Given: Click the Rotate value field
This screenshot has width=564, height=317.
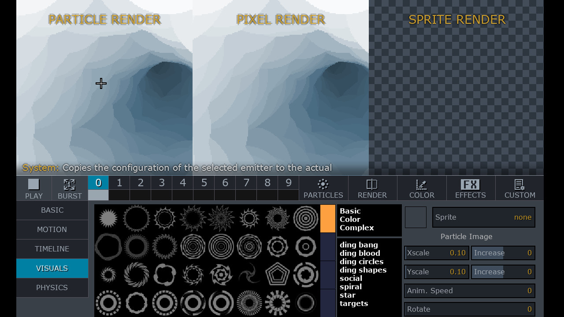Looking at the screenshot, I should [x=469, y=309].
